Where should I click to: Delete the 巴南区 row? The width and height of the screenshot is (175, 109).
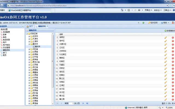pyautogui.click(x=173, y=75)
